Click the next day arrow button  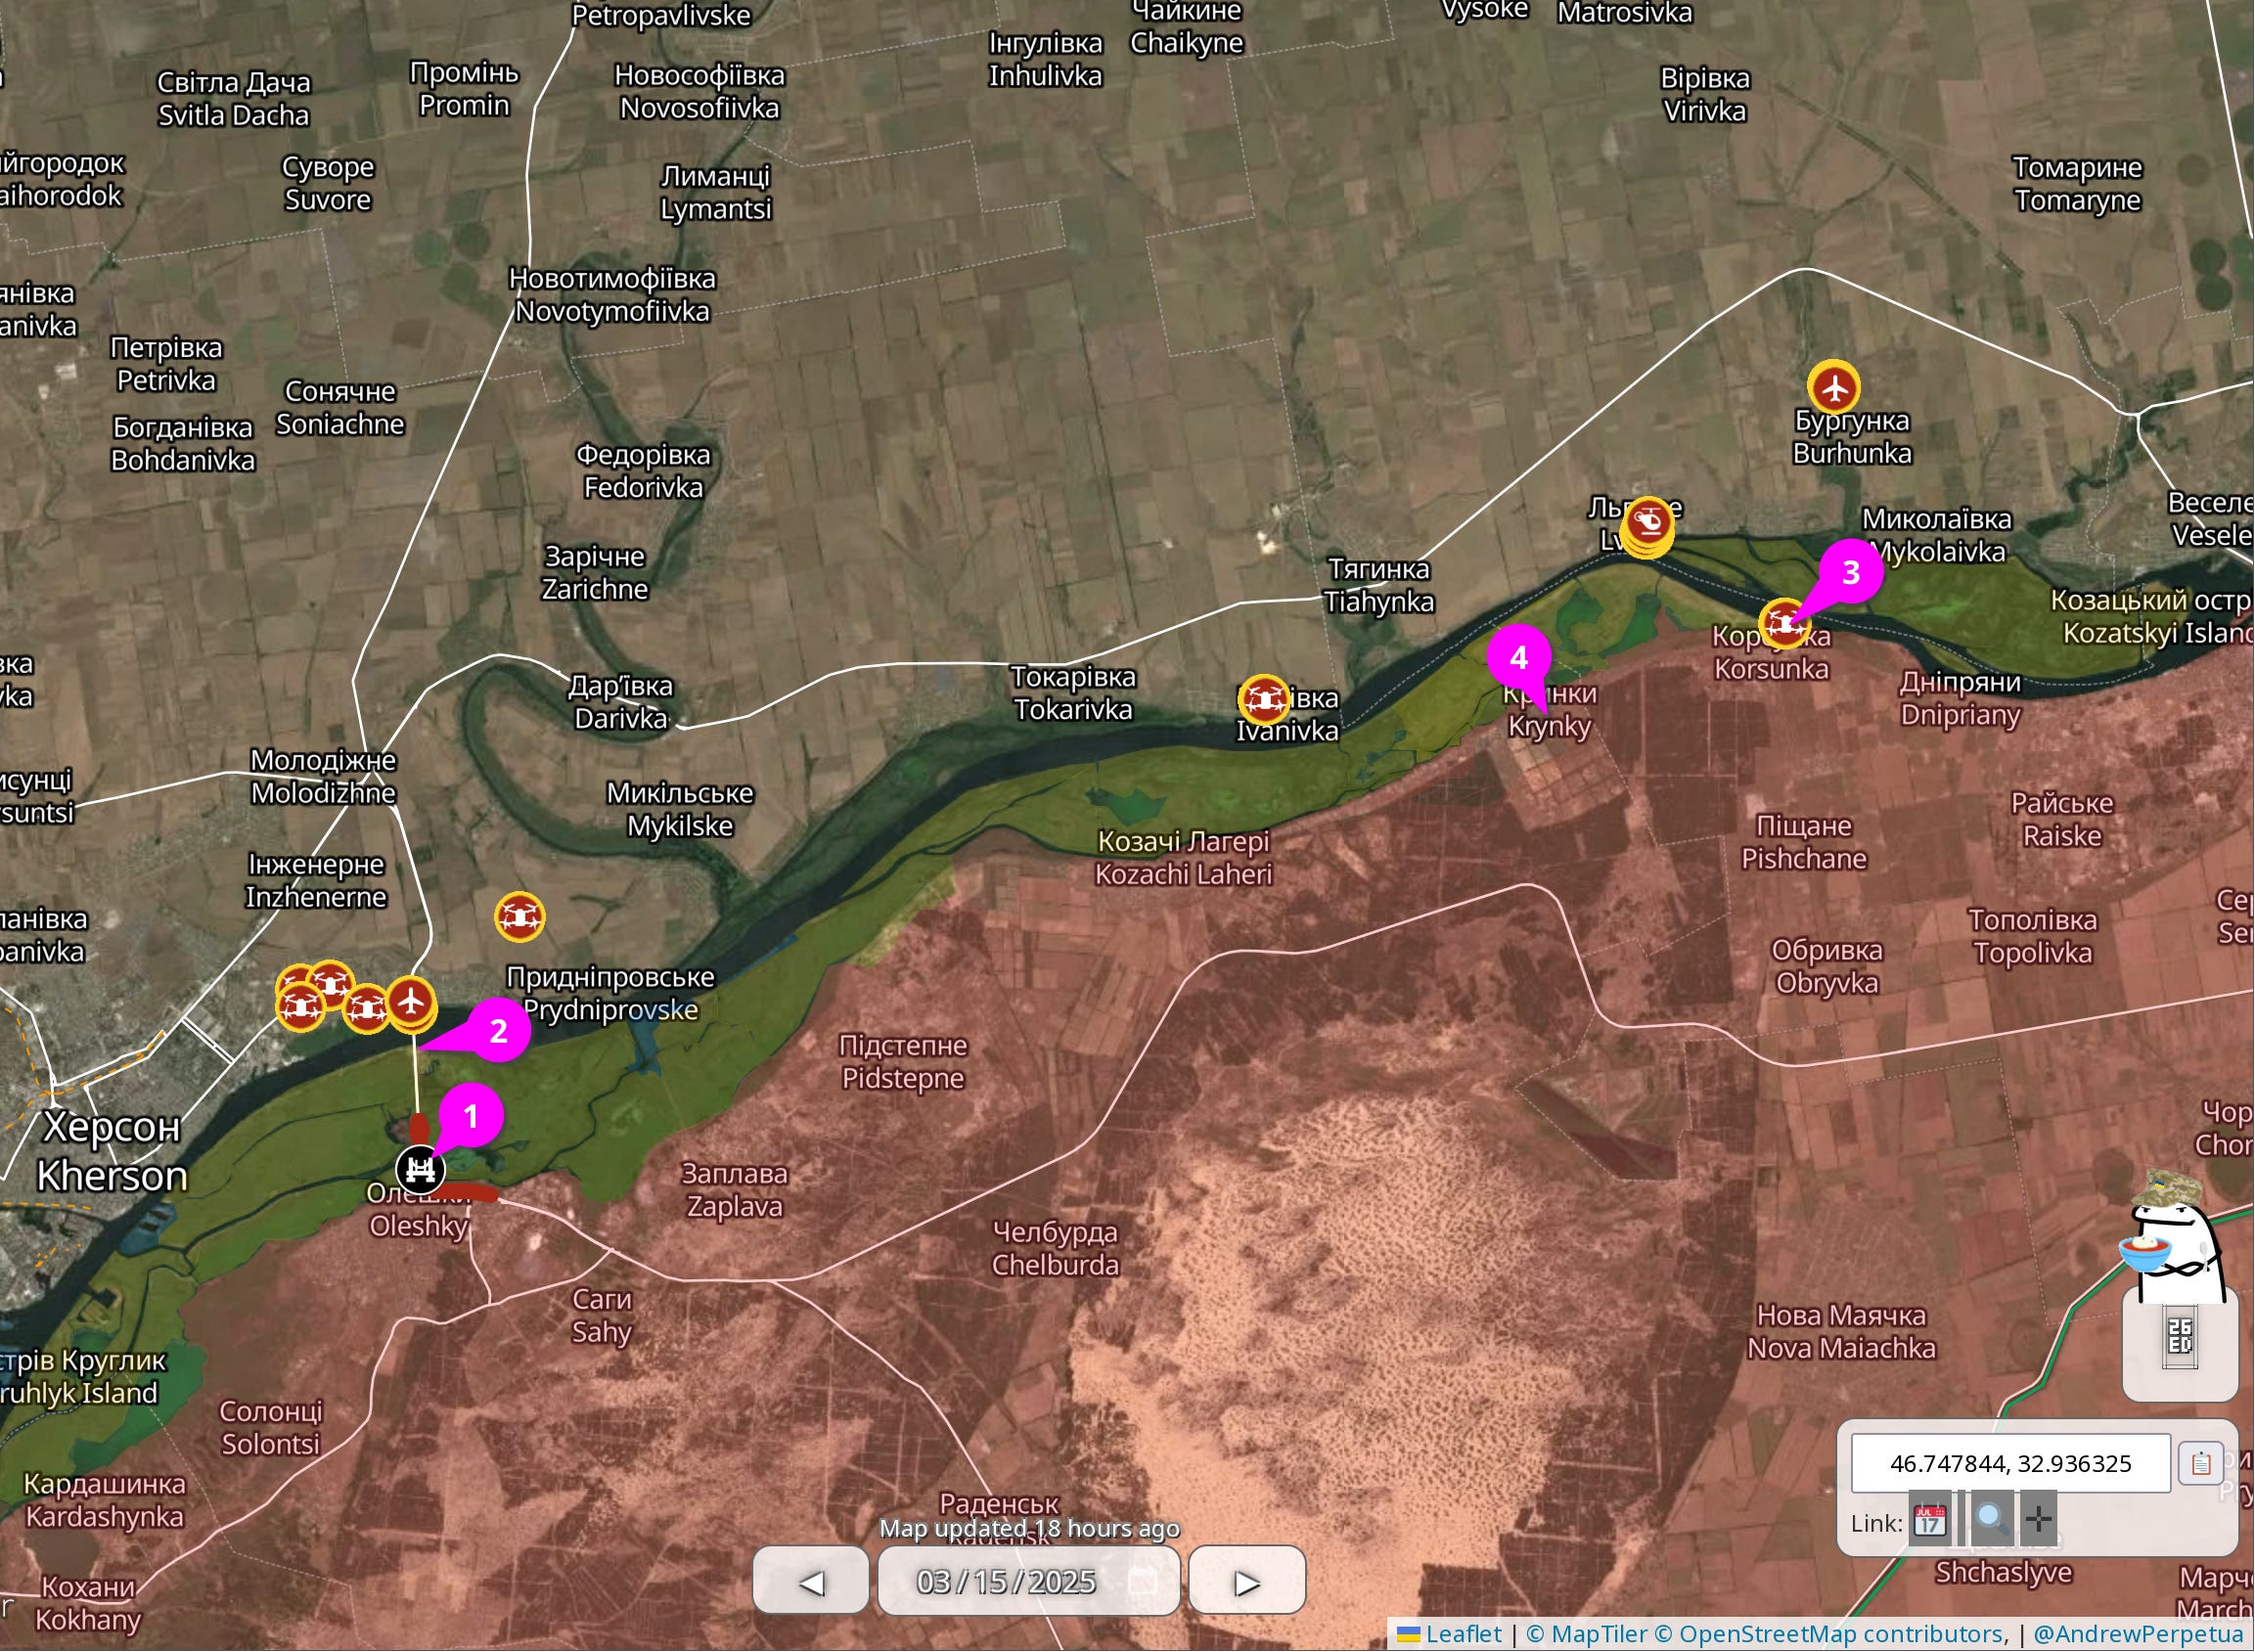(x=1246, y=1582)
